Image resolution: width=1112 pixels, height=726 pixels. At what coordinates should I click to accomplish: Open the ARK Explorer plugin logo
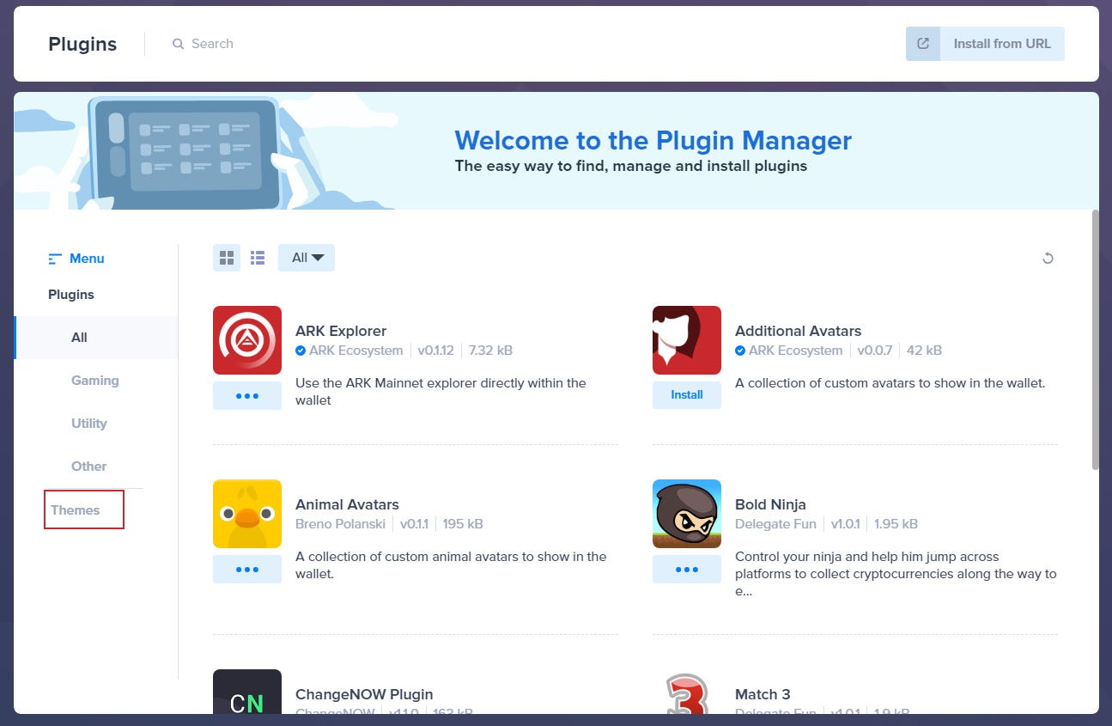click(247, 340)
